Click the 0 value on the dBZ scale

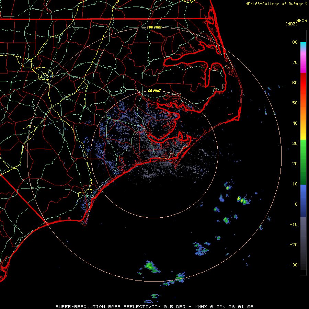pos(296,204)
